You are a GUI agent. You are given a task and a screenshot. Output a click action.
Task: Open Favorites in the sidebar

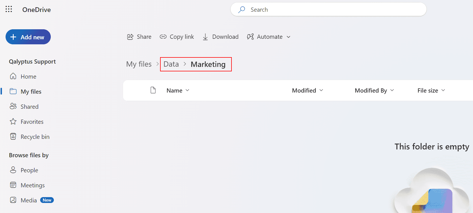tap(27, 122)
